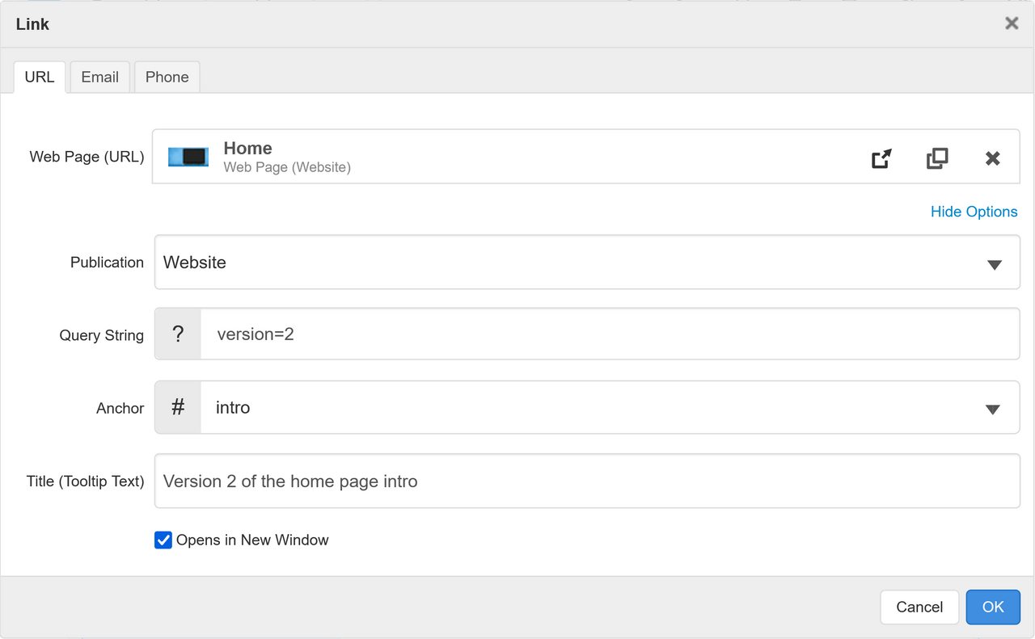Switch to the Email tab
1035x639 pixels.
coord(100,78)
